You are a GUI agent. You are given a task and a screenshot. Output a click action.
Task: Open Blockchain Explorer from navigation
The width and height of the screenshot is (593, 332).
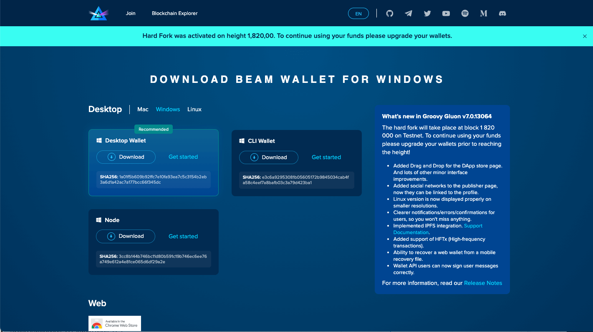[174, 13]
